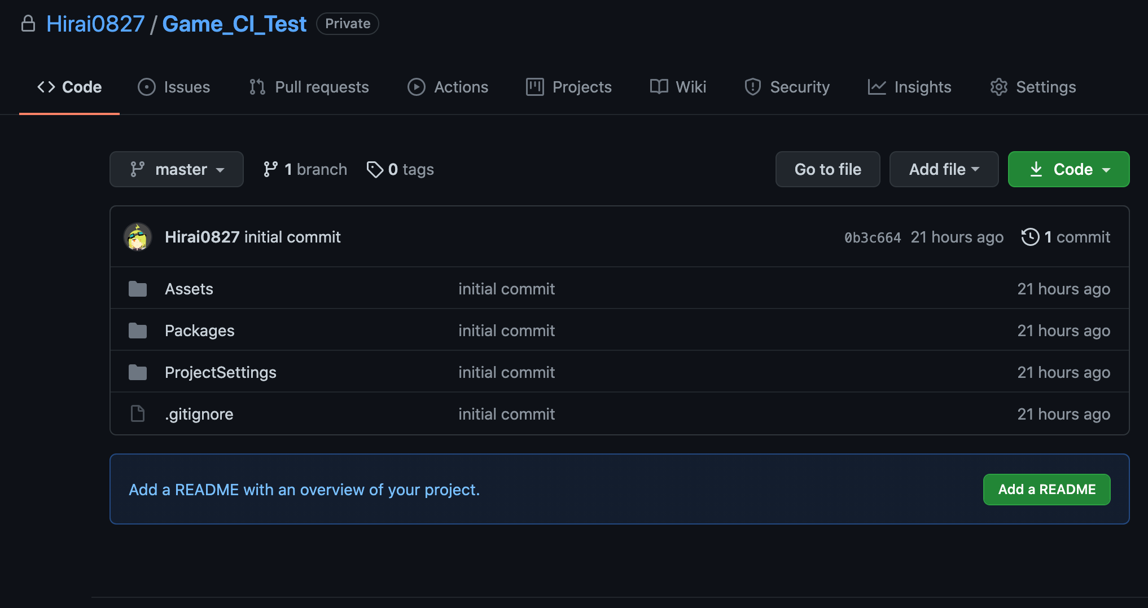Open the Wiki book icon

point(656,87)
